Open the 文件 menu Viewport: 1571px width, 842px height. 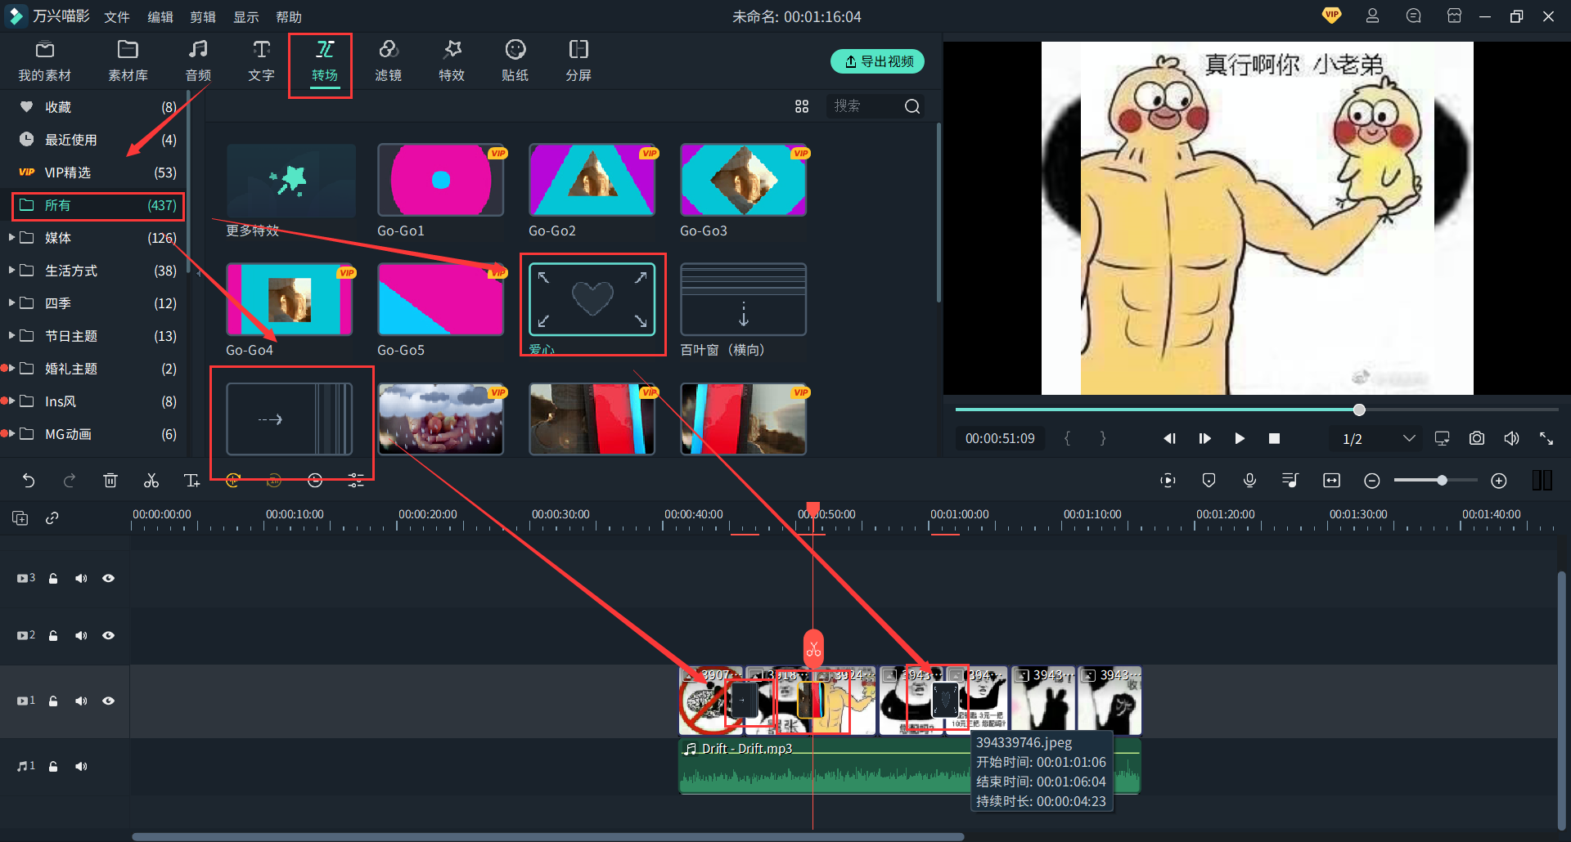117,16
